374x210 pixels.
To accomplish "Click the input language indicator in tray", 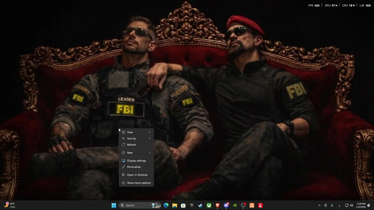I will coord(339,206).
